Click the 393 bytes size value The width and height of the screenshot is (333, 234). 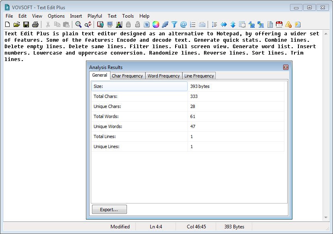point(200,86)
